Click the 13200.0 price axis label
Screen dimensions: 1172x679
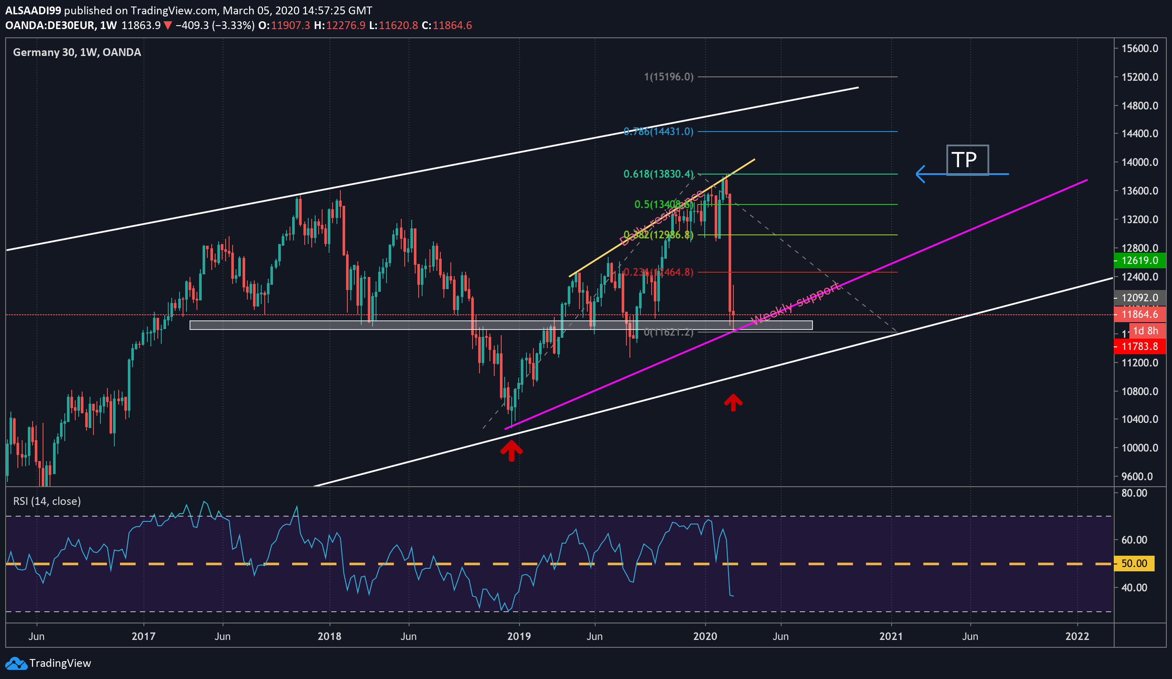coord(1140,219)
